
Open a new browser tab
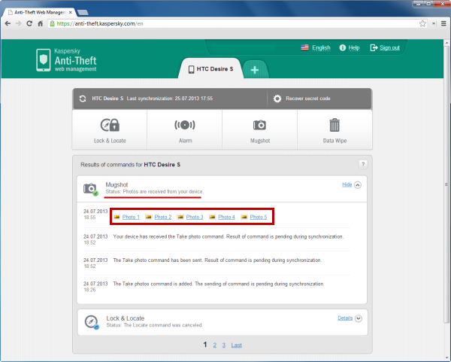[x=83, y=12]
